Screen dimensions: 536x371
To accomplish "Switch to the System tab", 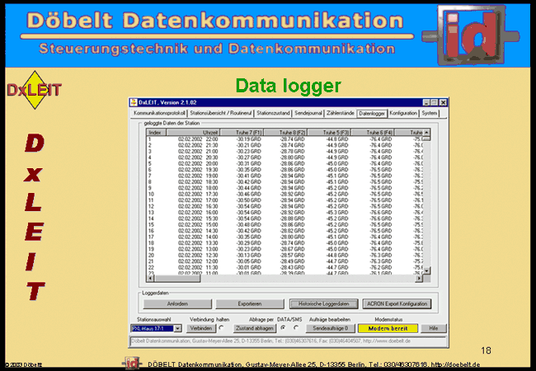I will point(429,113).
